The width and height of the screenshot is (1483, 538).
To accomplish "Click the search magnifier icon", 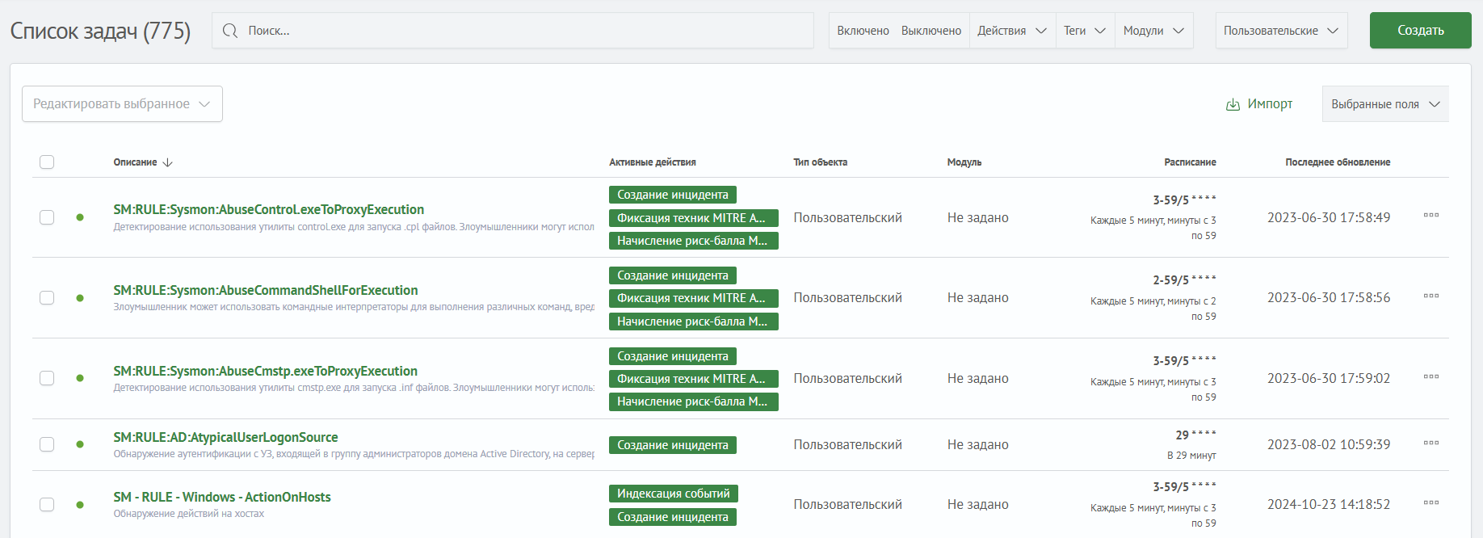I will pyautogui.click(x=230, y=31).
